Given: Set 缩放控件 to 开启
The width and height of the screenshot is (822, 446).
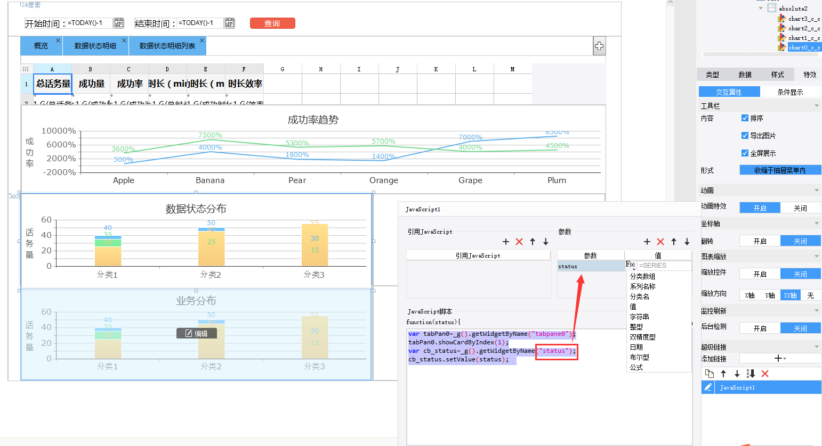Looking at the screenshot, I should pyautogui.click(x=760, y=274).
